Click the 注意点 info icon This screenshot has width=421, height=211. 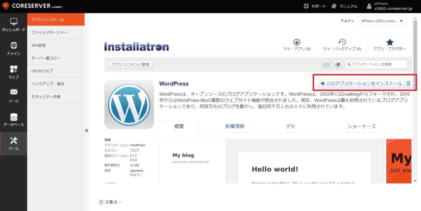click(x=101, y=202)
